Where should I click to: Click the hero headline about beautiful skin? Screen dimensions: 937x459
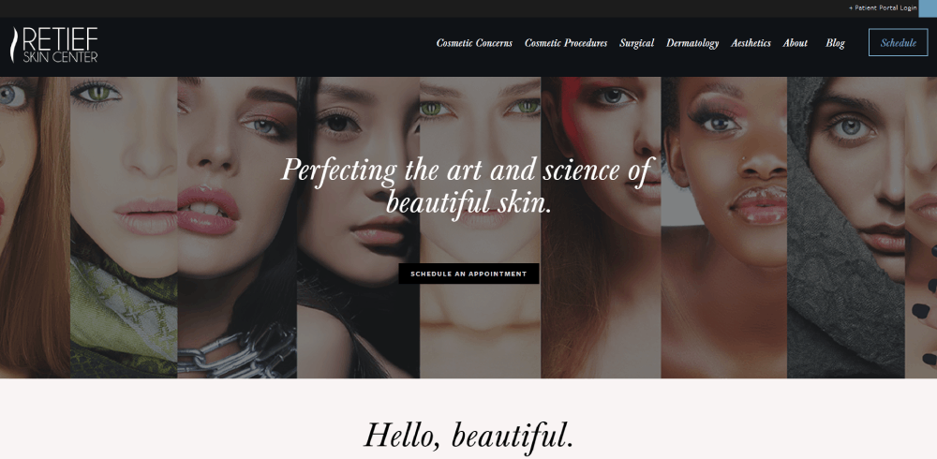tap(468, 186)
